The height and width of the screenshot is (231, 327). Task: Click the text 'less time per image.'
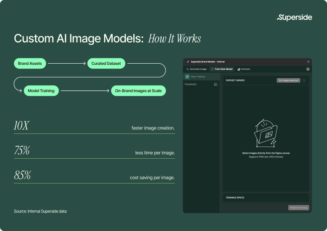(155, 153)
